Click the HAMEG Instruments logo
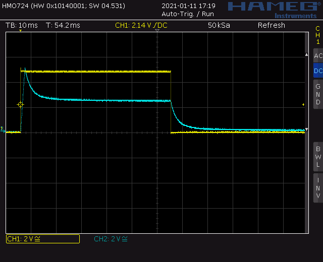The height and width of the screenshot is (262, 323). [x=273, y=9]
